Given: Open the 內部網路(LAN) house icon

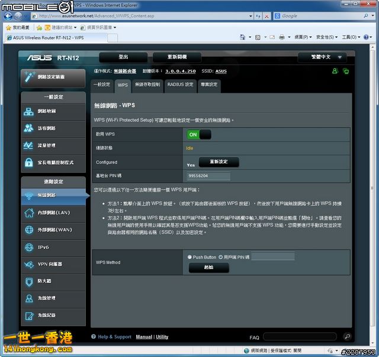Looking at the screenshot, I should [x=28, y=213].
